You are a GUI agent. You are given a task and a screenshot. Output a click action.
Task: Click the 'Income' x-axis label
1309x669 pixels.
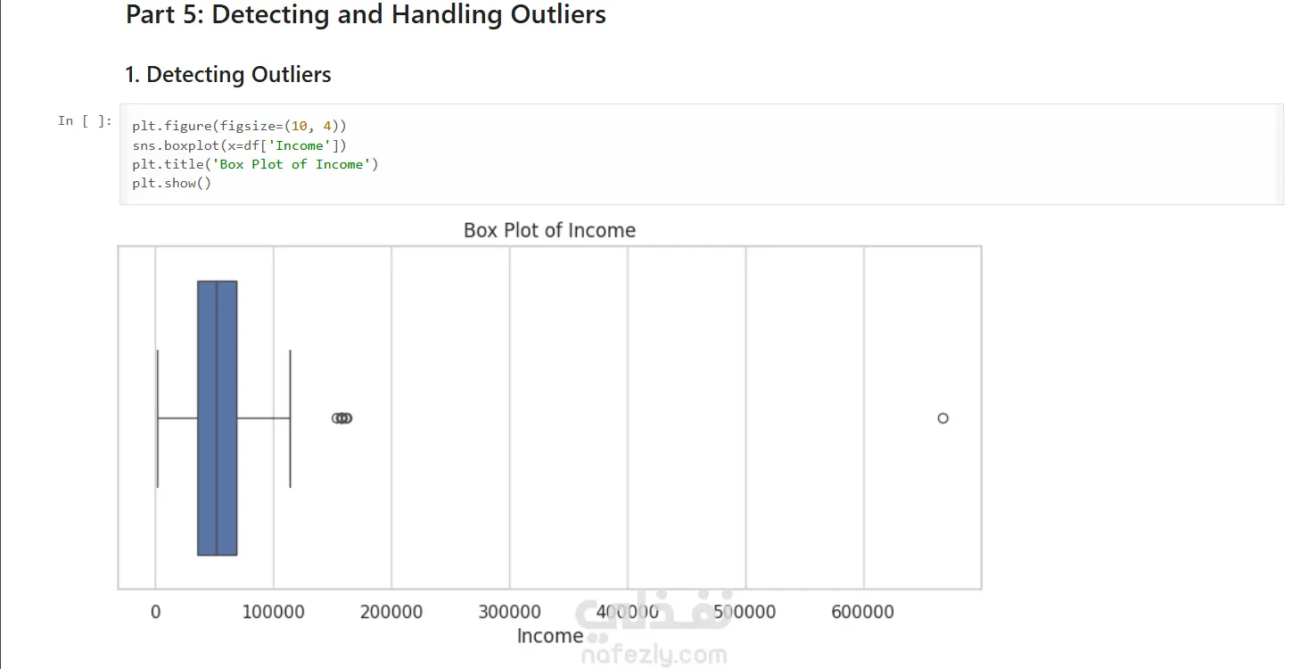coord(549,636)
